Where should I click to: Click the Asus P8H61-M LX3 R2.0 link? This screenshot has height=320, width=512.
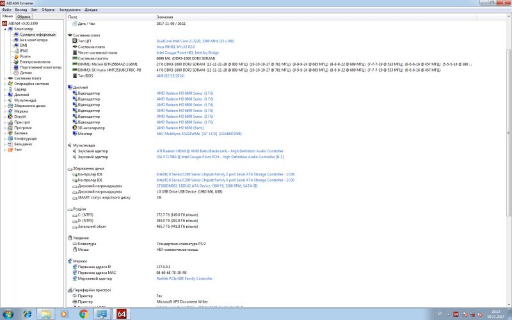[175, 47]
